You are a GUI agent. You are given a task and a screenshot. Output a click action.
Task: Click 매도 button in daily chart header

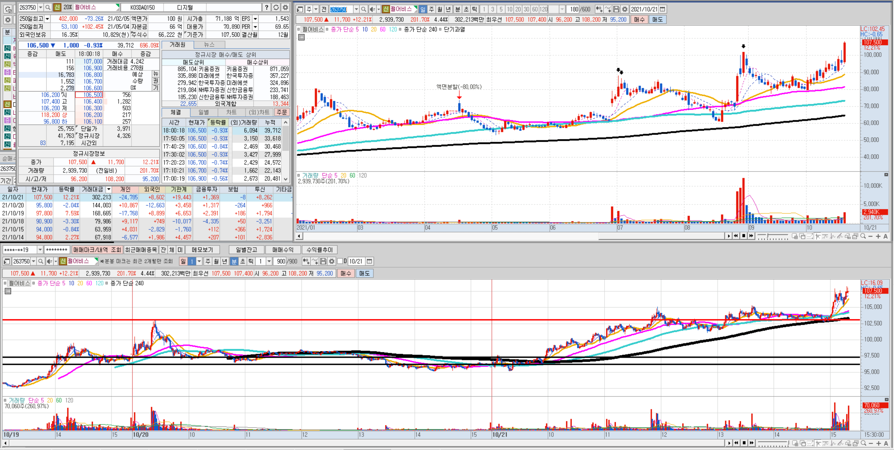click(x=658, y=20)
